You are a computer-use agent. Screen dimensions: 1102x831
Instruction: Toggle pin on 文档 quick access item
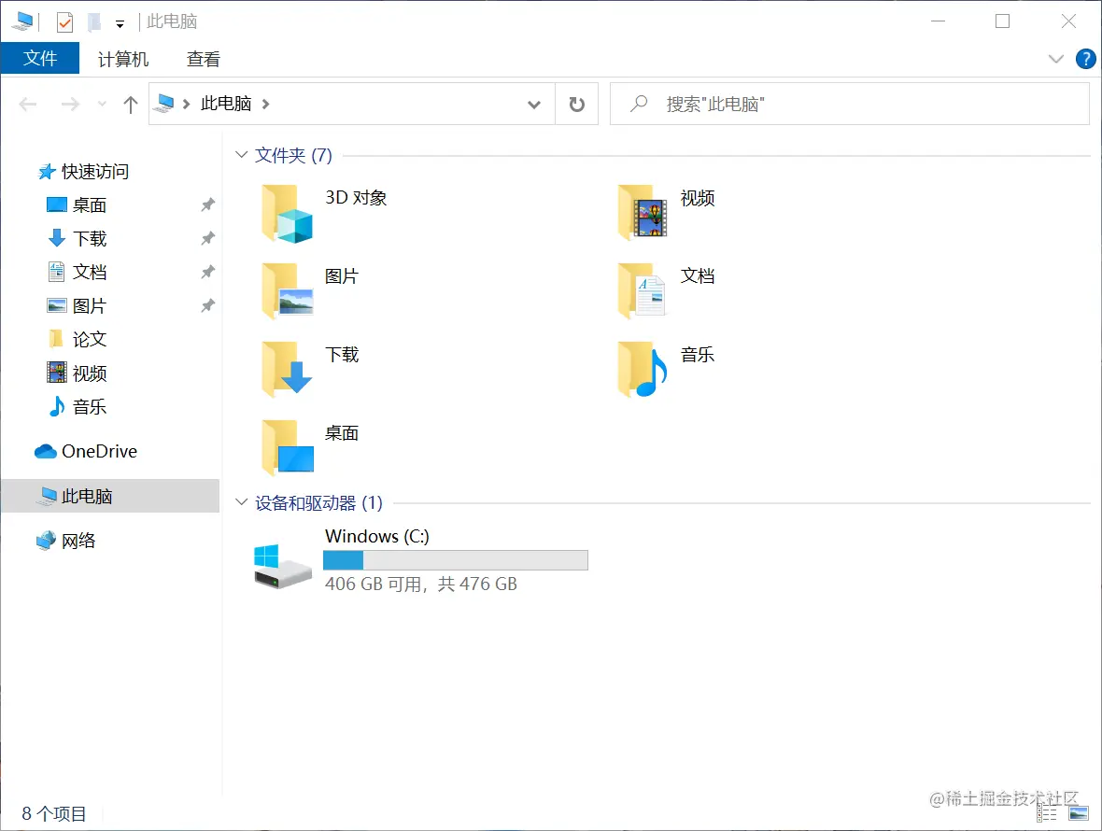point(207,272)
